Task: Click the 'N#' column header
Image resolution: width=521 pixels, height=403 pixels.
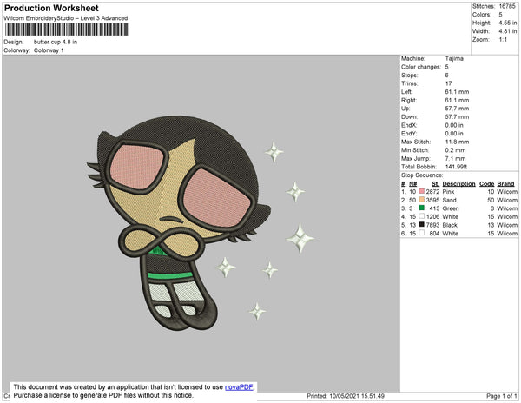Action: pyautogui.click(x=412, y=184)
